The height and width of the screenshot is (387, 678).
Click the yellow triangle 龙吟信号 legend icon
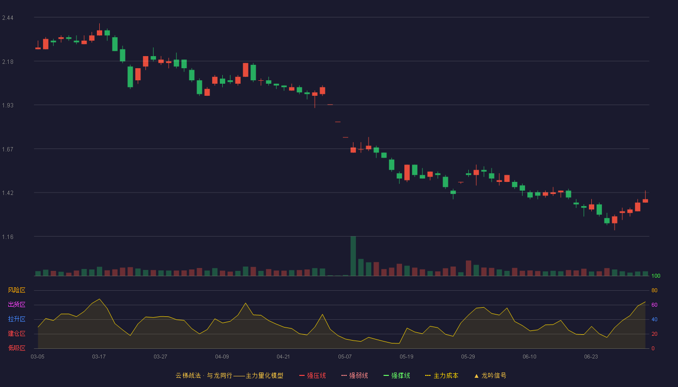[x=477, y=376]
